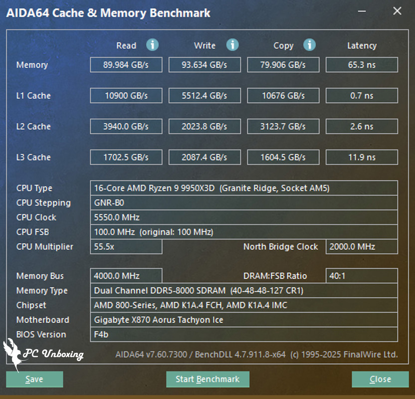Click North Bridge Clock value 2000.0 MHz
Screen dimensions: 415x399
click(x=362, y=246)
